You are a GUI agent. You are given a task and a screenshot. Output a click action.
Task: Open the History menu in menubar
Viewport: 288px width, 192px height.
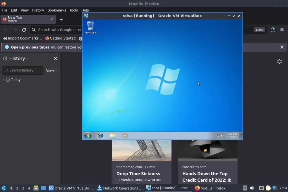tap(38, 10)
